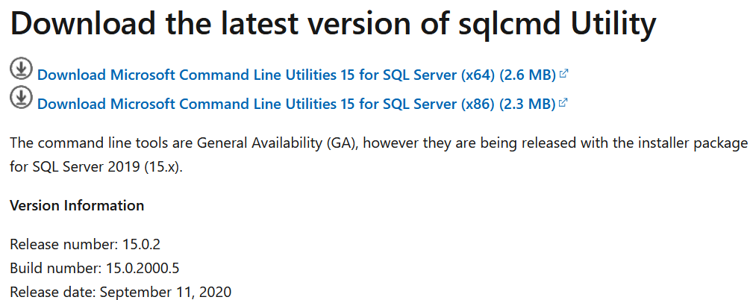Screen dimensions: 750x300
Task: Click the Release date September 11, 2020 line
Action: coord(121,292)
